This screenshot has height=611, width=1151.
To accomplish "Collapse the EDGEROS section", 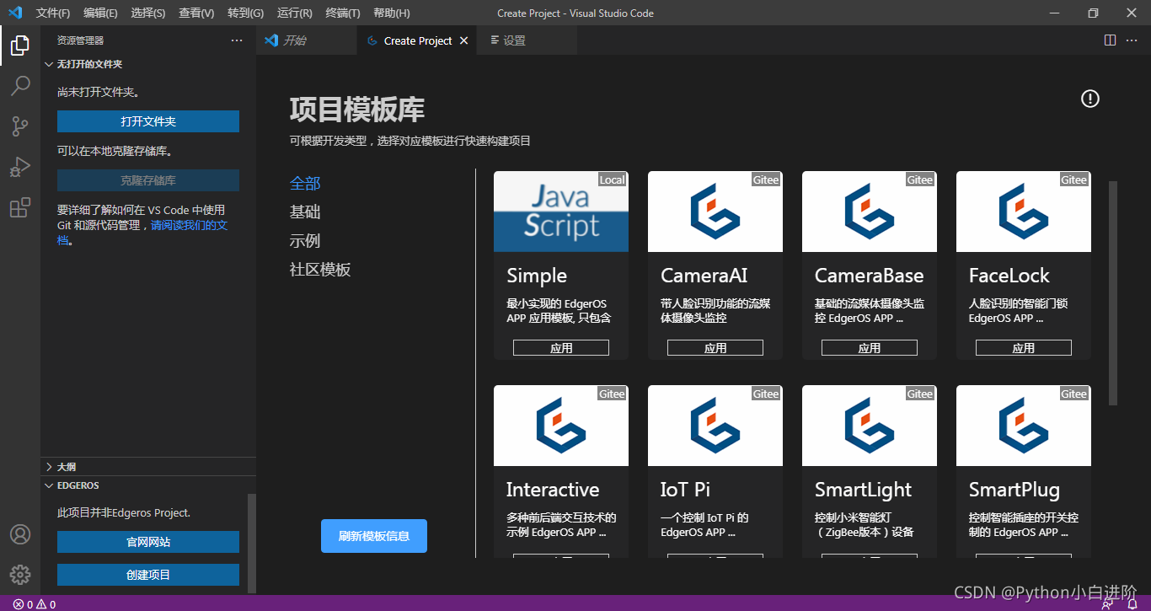I will point(148,485).
